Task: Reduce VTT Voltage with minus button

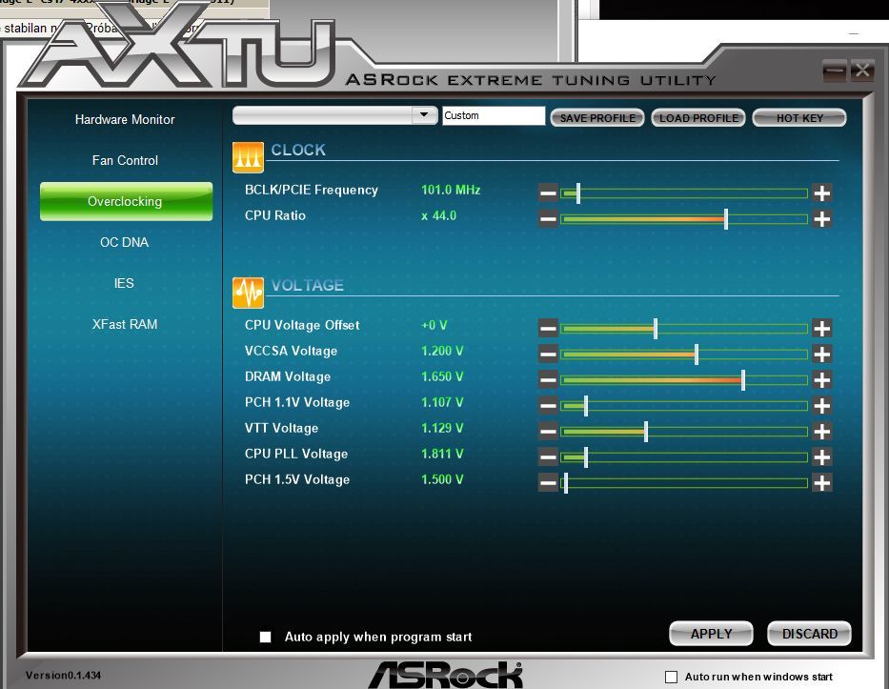Action: [x=548, y=431]
